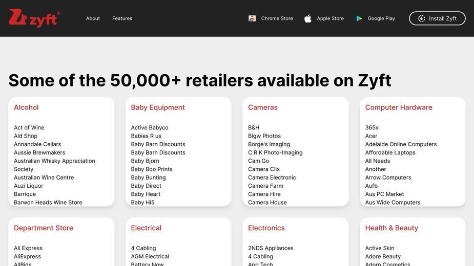Click Annandale Cellars retailer
This screenshot has height=266, width=474.
(x=37, y=144)
